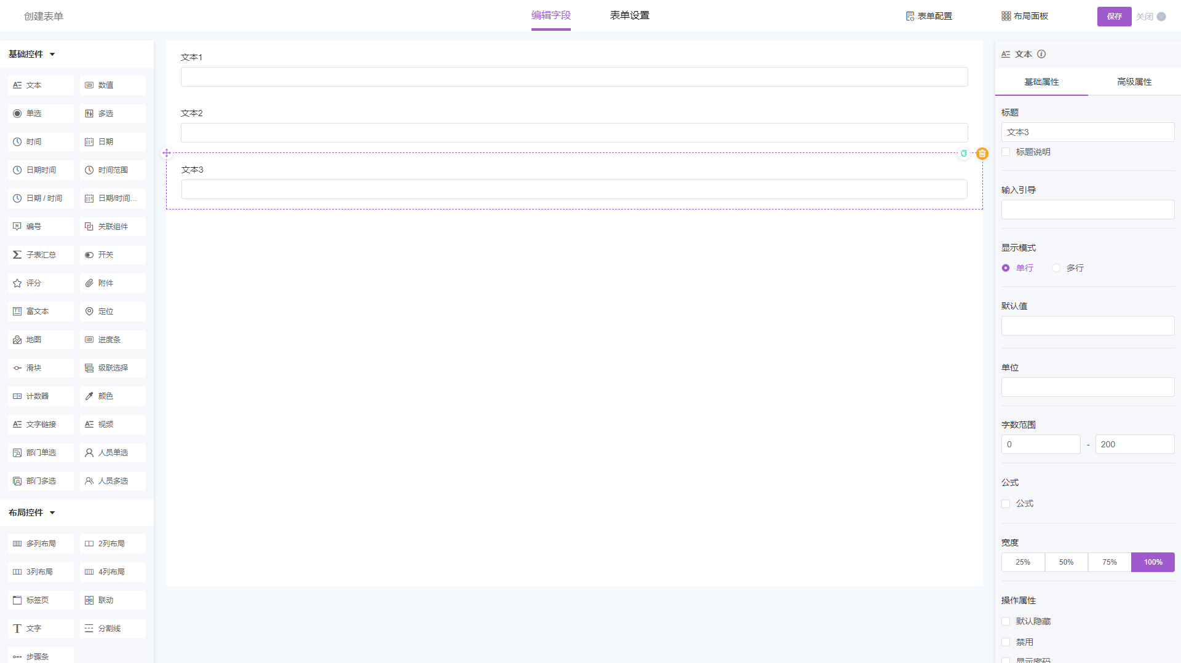This screenshot has height=663, width=1181.
Task: Click the orange delete icon on 文本3 field
Action: point(982,154)
